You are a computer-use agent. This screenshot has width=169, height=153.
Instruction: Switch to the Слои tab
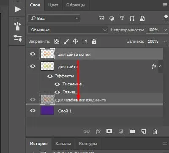pyautogui.click(x=35, y=5)
